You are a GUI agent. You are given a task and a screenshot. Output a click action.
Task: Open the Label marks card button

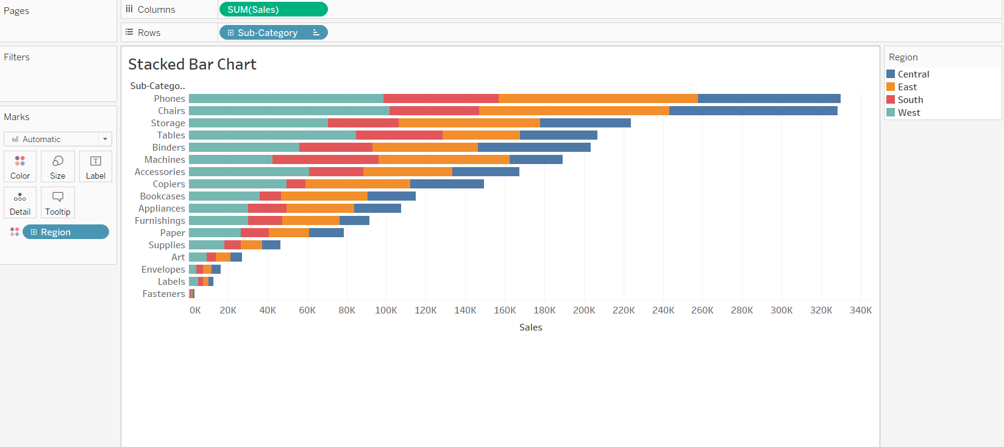[x=96, y=166]
